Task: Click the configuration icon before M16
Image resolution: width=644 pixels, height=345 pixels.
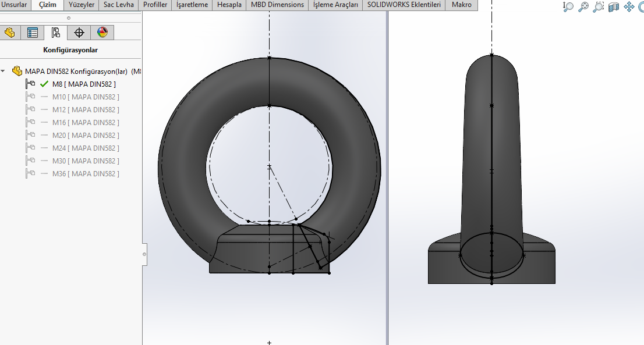Action: 30,122
